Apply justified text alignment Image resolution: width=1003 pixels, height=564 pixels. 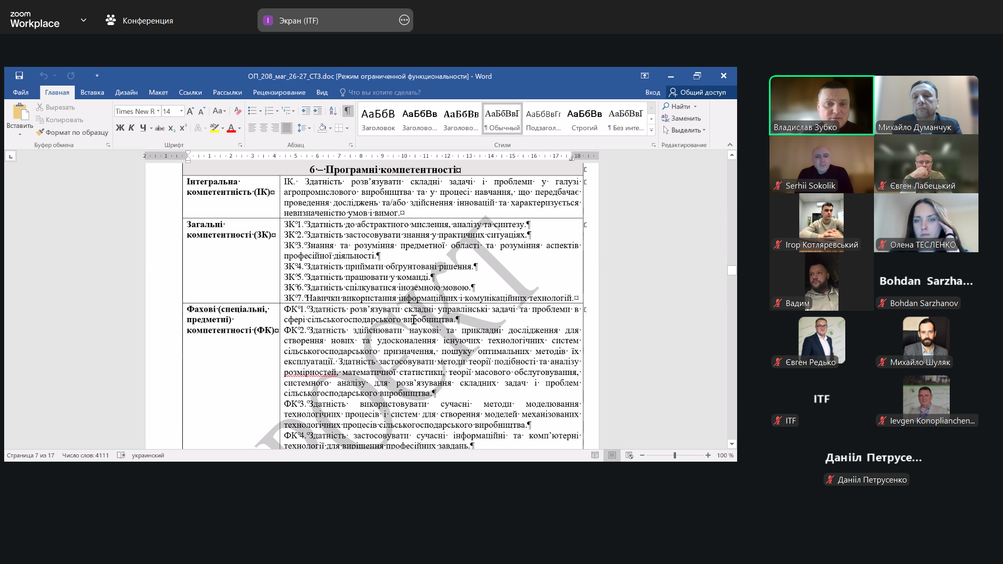click(286, 128)
